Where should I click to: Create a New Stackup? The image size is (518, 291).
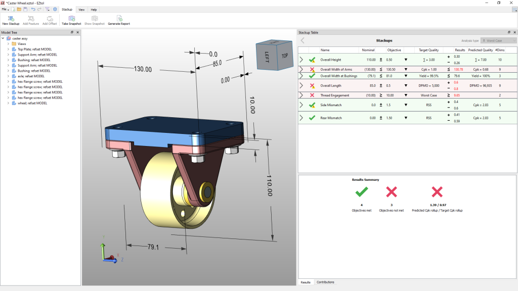(11, 19)
